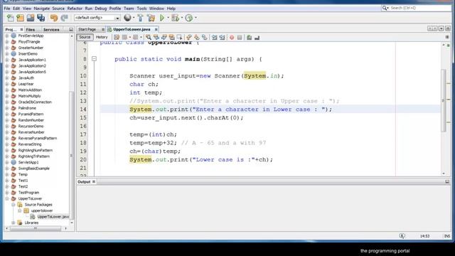Screen dimensions: 455x256
Task: Click the Profile Project clock icon
Action: click(x=188, y=18)
